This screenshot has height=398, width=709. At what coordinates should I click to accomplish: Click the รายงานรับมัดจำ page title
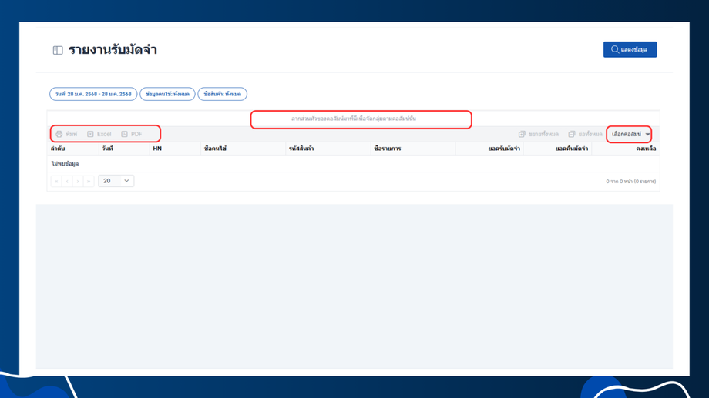point(113,50)
